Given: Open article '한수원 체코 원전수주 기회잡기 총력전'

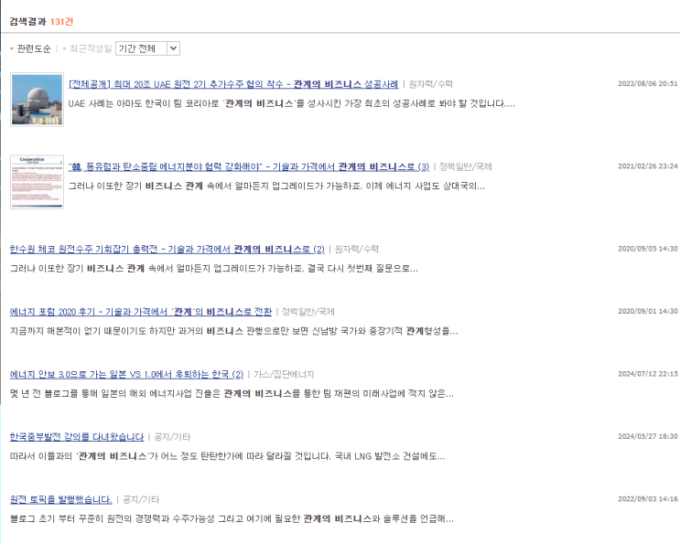Looking at the screenshot, I should click(167, 249).
